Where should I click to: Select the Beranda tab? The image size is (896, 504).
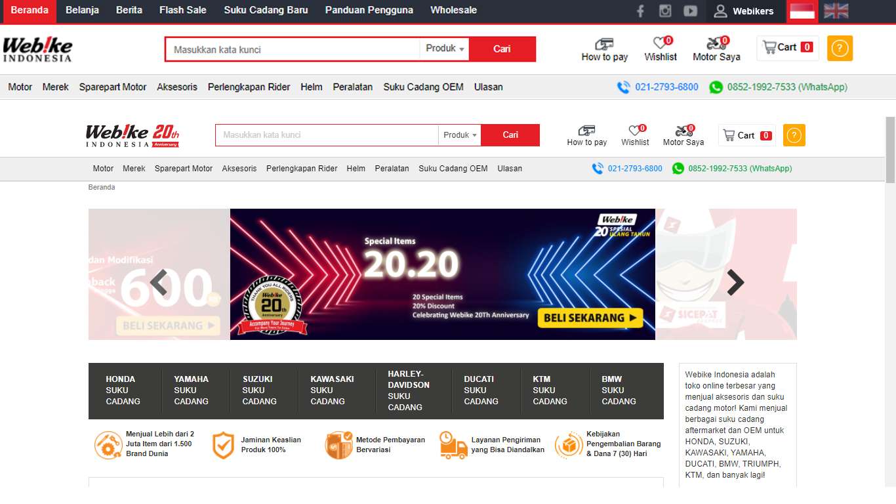(29, 10)
